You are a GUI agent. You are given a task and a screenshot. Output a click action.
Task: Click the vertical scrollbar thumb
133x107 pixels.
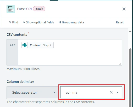pos(130,78)
